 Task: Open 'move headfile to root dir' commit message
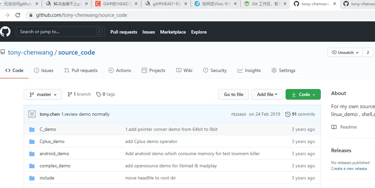[151, 178]
